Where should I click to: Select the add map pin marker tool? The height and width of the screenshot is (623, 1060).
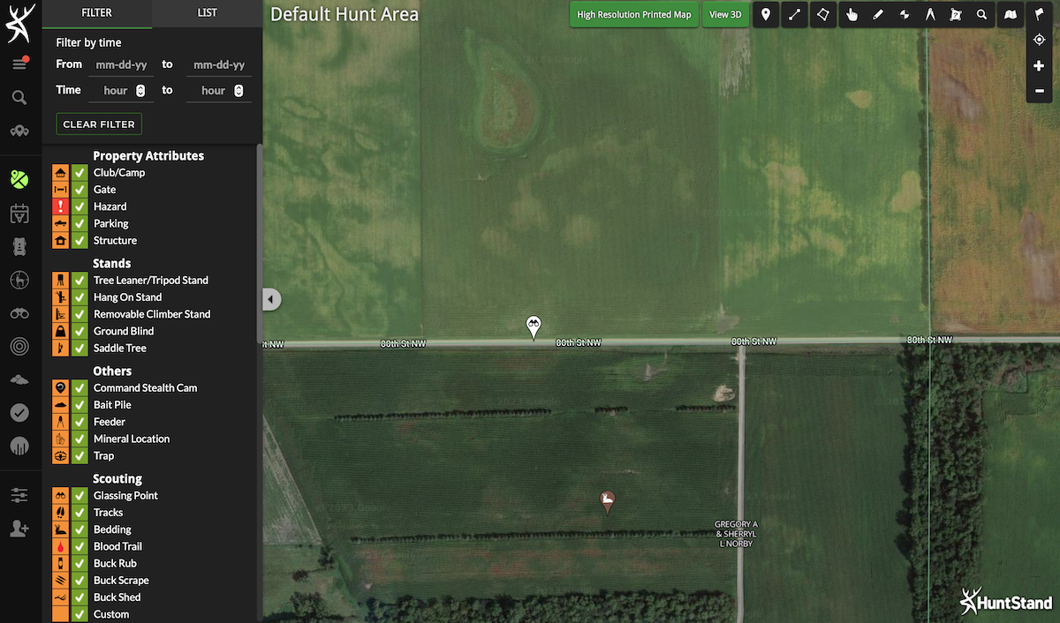[x=766, y=15]
